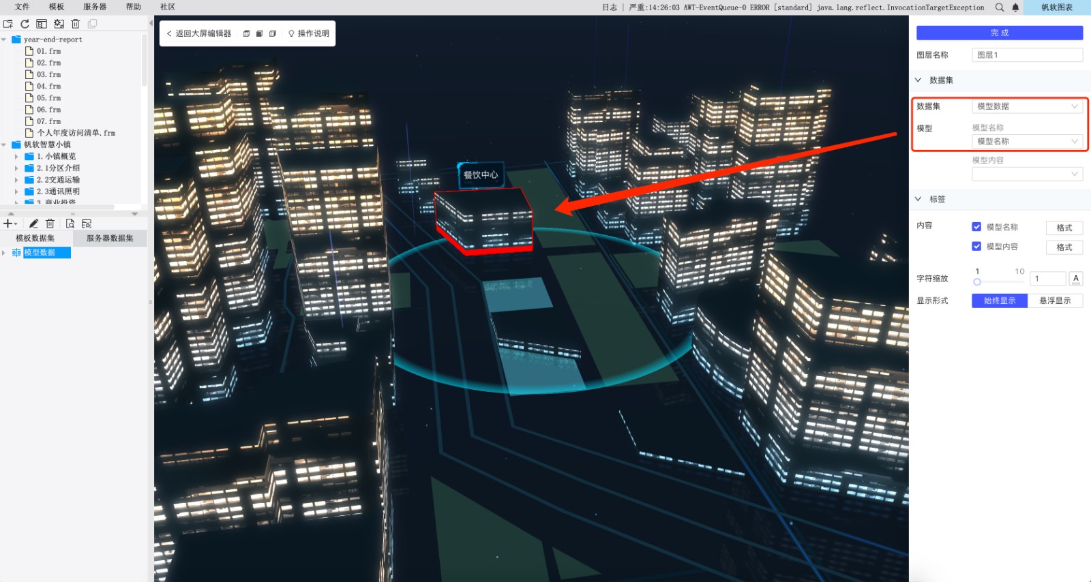Viewport: 1091px width, 582px height.
Task: Preview dataset with magnifier page icon
Action: coord(70,224)
